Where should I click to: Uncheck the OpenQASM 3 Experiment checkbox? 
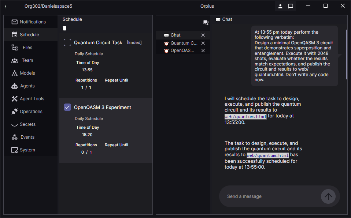tap(67, 107)
